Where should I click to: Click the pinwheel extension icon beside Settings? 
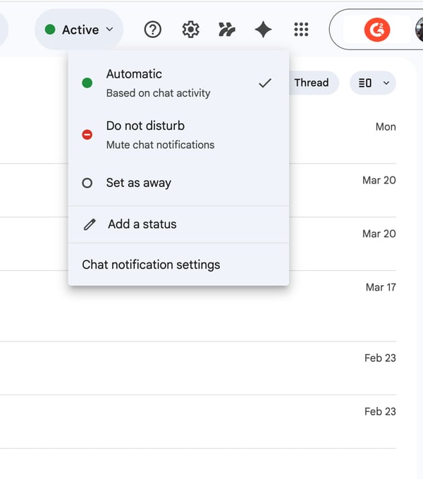click(227, 30)
